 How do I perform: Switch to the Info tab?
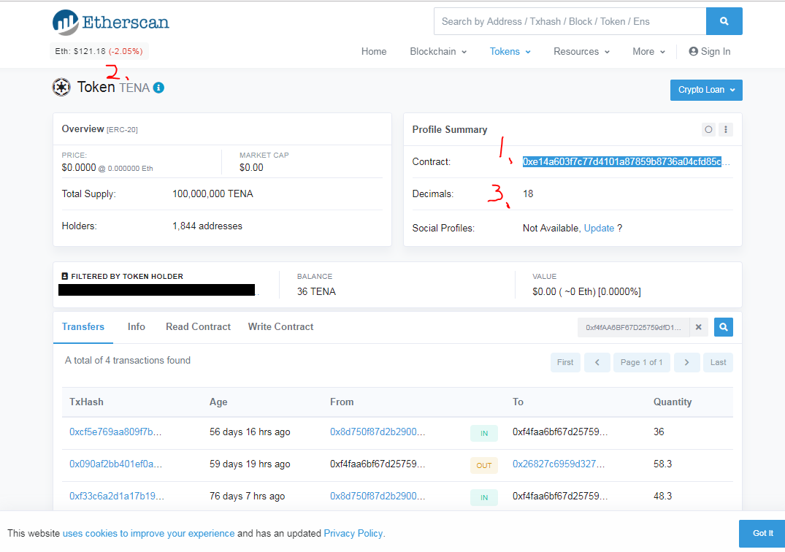136,327
